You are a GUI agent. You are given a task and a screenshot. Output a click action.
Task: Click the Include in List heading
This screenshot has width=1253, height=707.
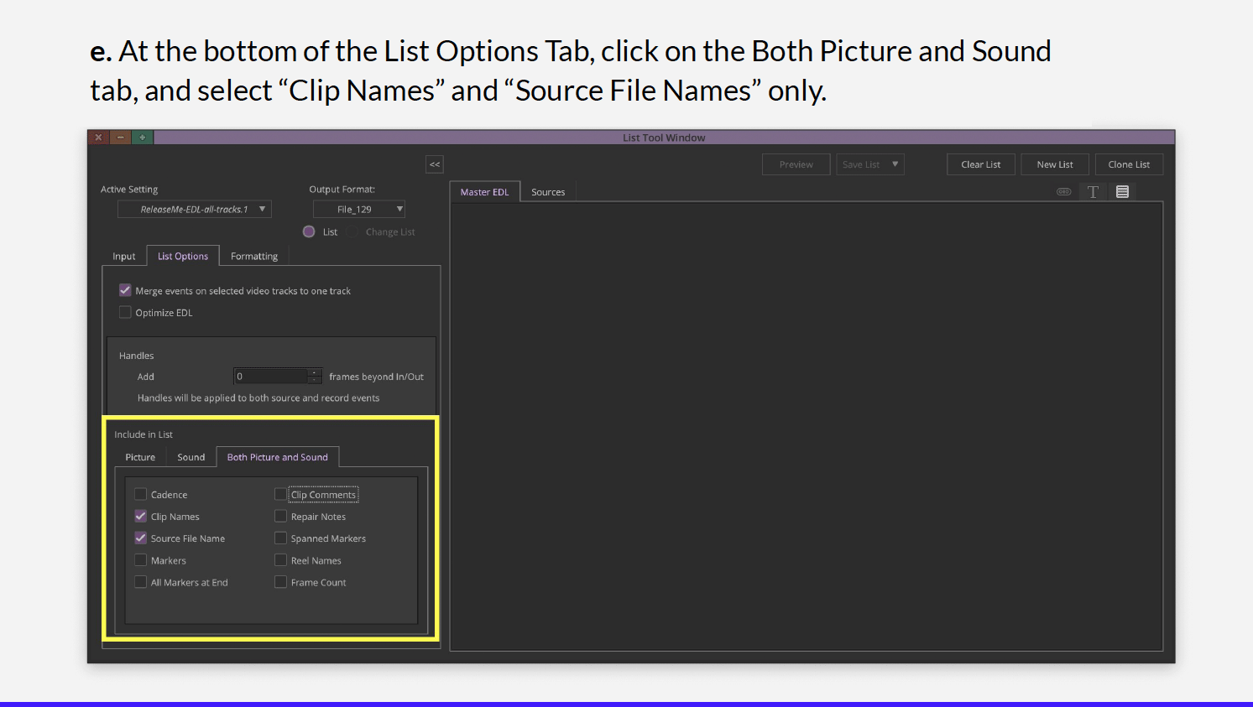pyautogui.click(x=144, y=434)
